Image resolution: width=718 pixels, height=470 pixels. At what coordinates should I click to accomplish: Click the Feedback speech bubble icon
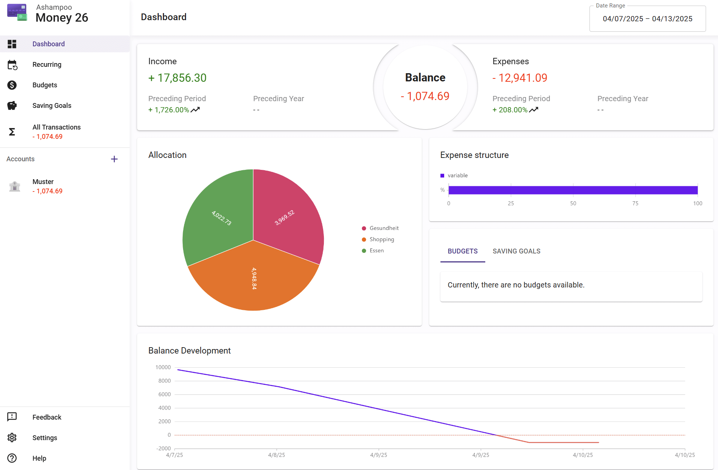(12, 417)
